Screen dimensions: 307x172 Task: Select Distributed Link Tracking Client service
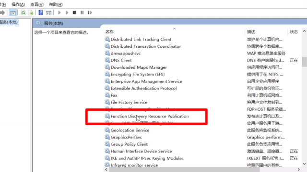(x=141, y=39)
